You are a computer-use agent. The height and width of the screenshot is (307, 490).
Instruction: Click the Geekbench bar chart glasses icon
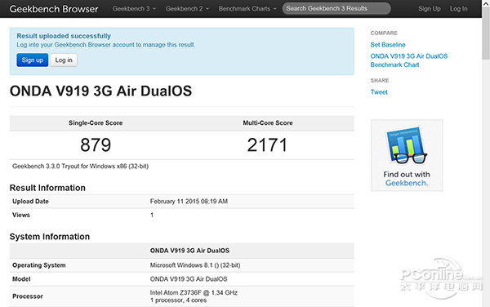click(406, 145)
